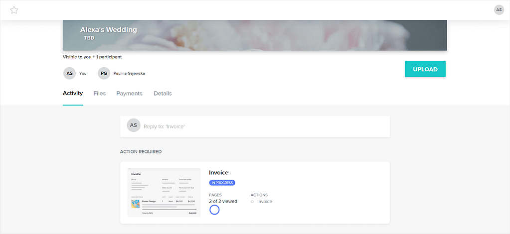This screenshot has height=234, width=510.
Task: Click the ACTIONS label
Action: [x=259, y=195]
